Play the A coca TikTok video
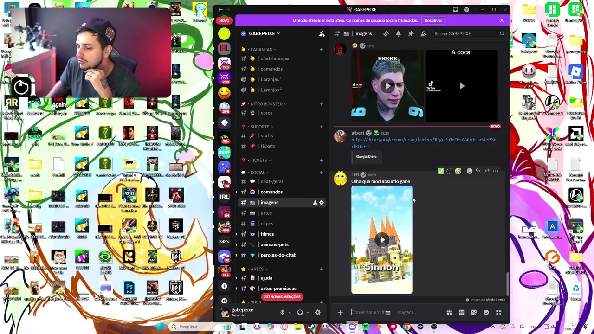Screen dimensions: 594x334 coord(462,86)
